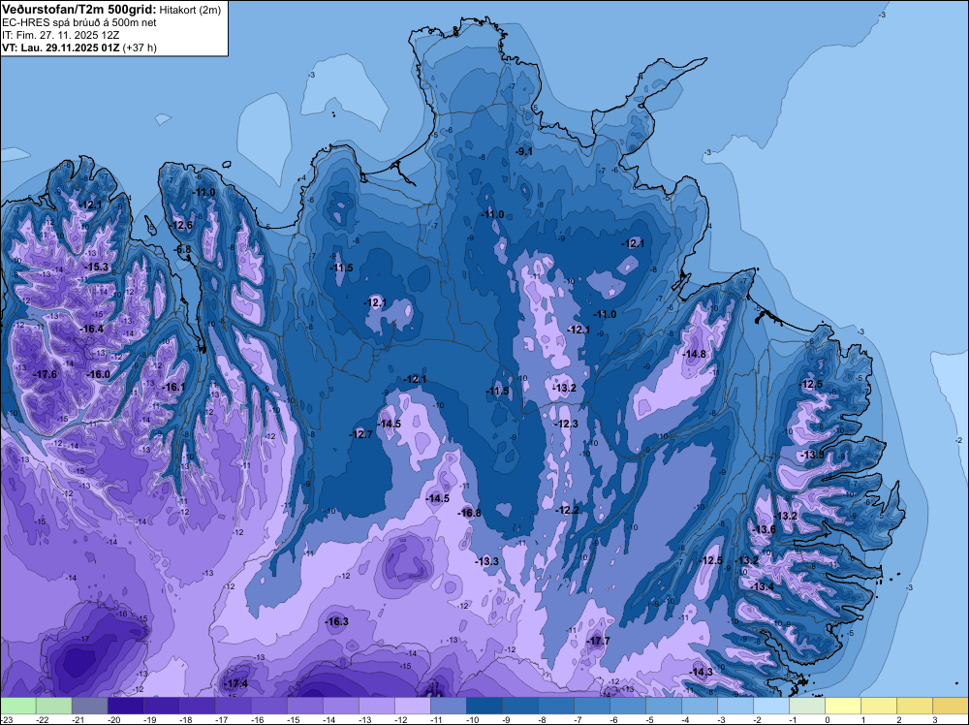The width and height of the screenshot is (969, 725).
Task: Click the -12.3 temperature value
Action: [x=566, y=424]
